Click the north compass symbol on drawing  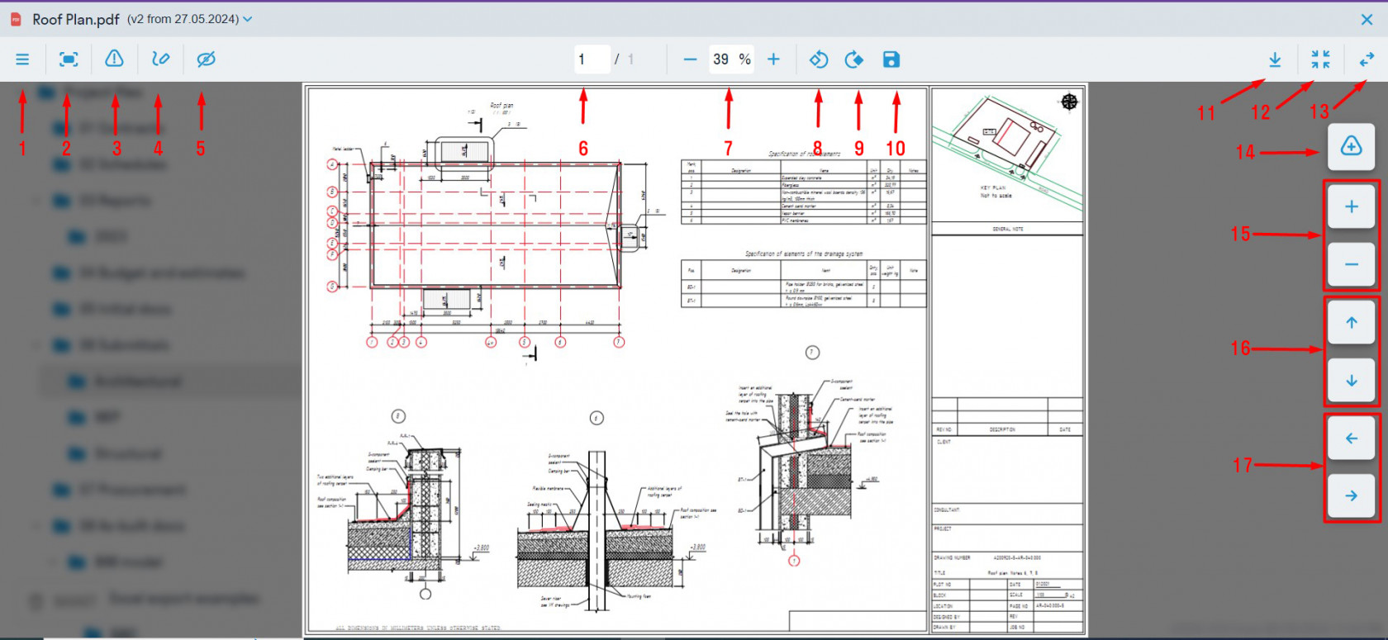[x=1069, y=102]
